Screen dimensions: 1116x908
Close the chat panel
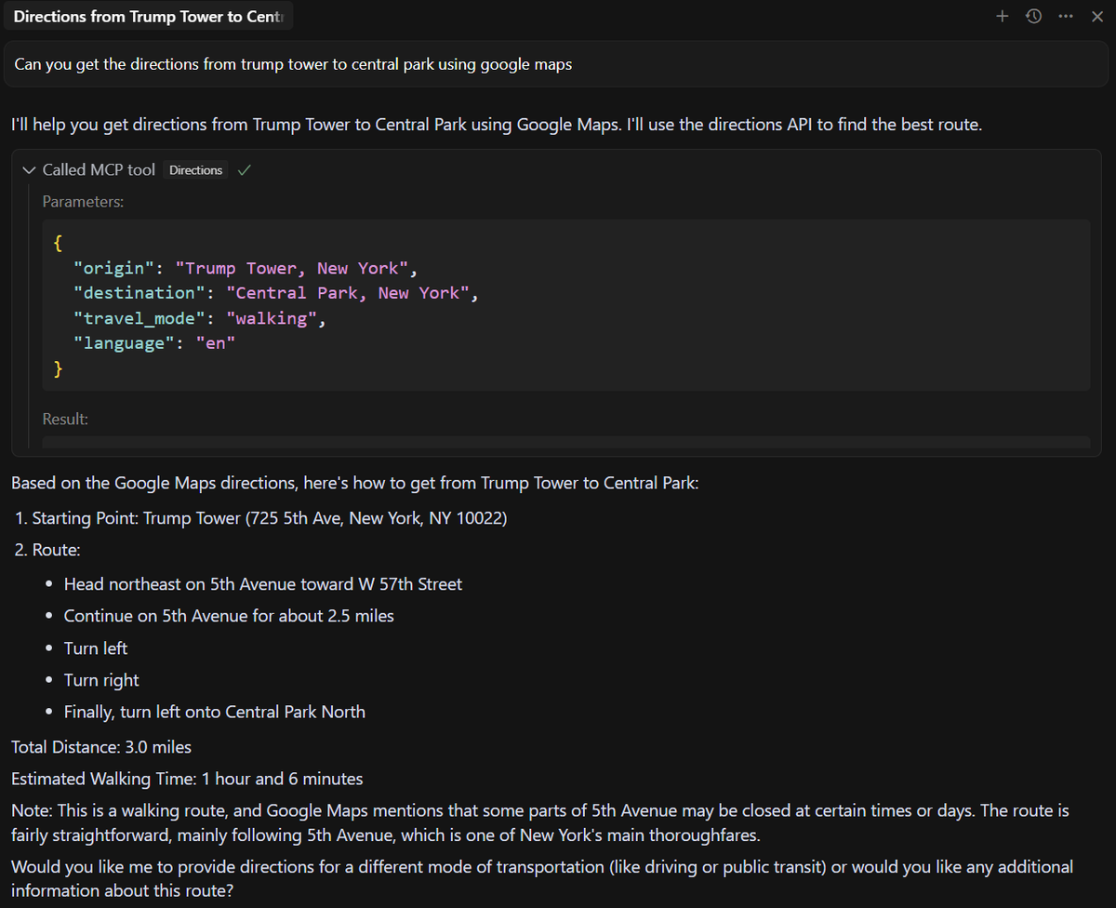click(1096, 17)
